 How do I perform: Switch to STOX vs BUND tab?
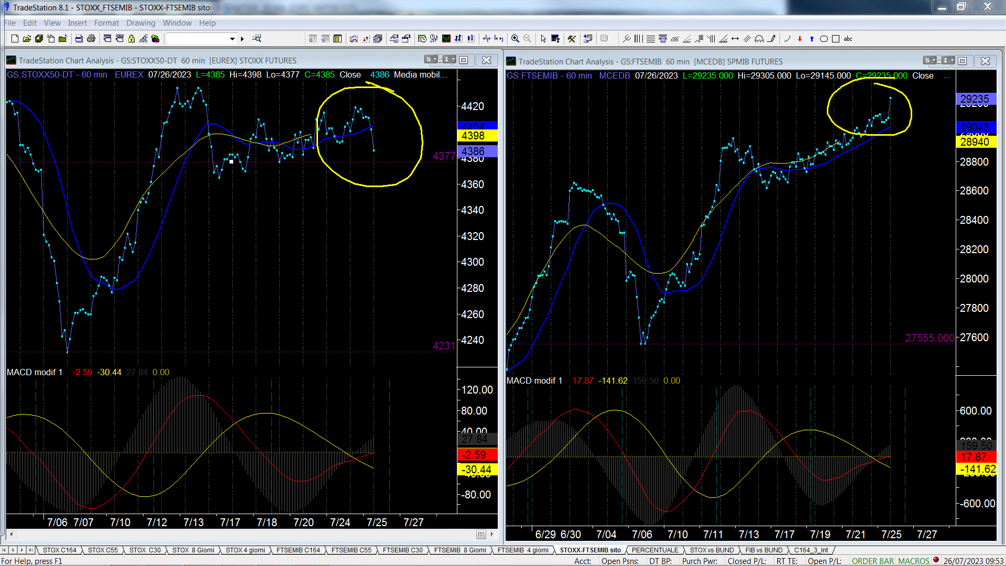[712, 550]
